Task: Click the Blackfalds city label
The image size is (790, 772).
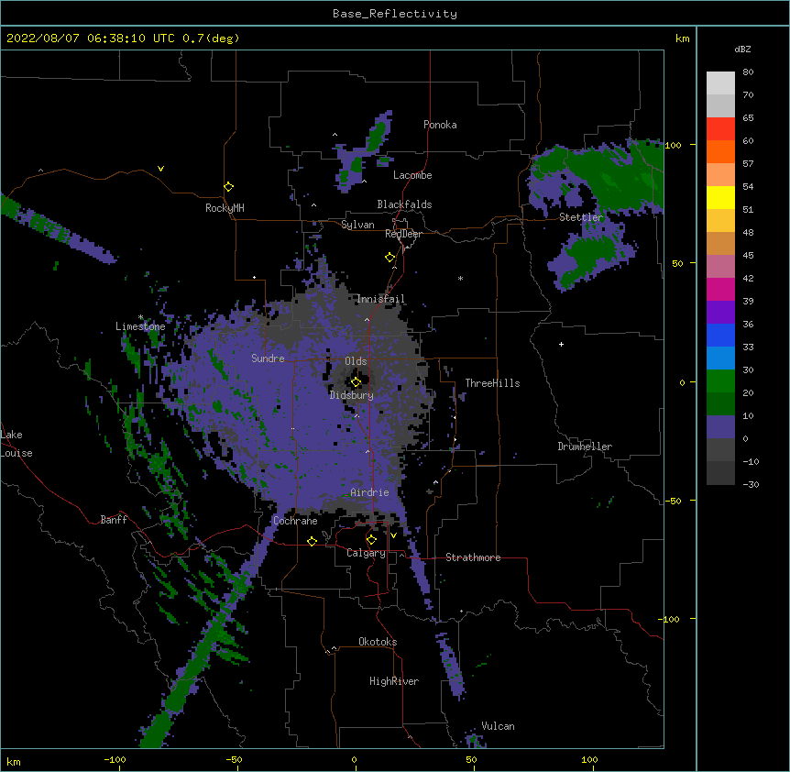Action: tap(404, 204)
